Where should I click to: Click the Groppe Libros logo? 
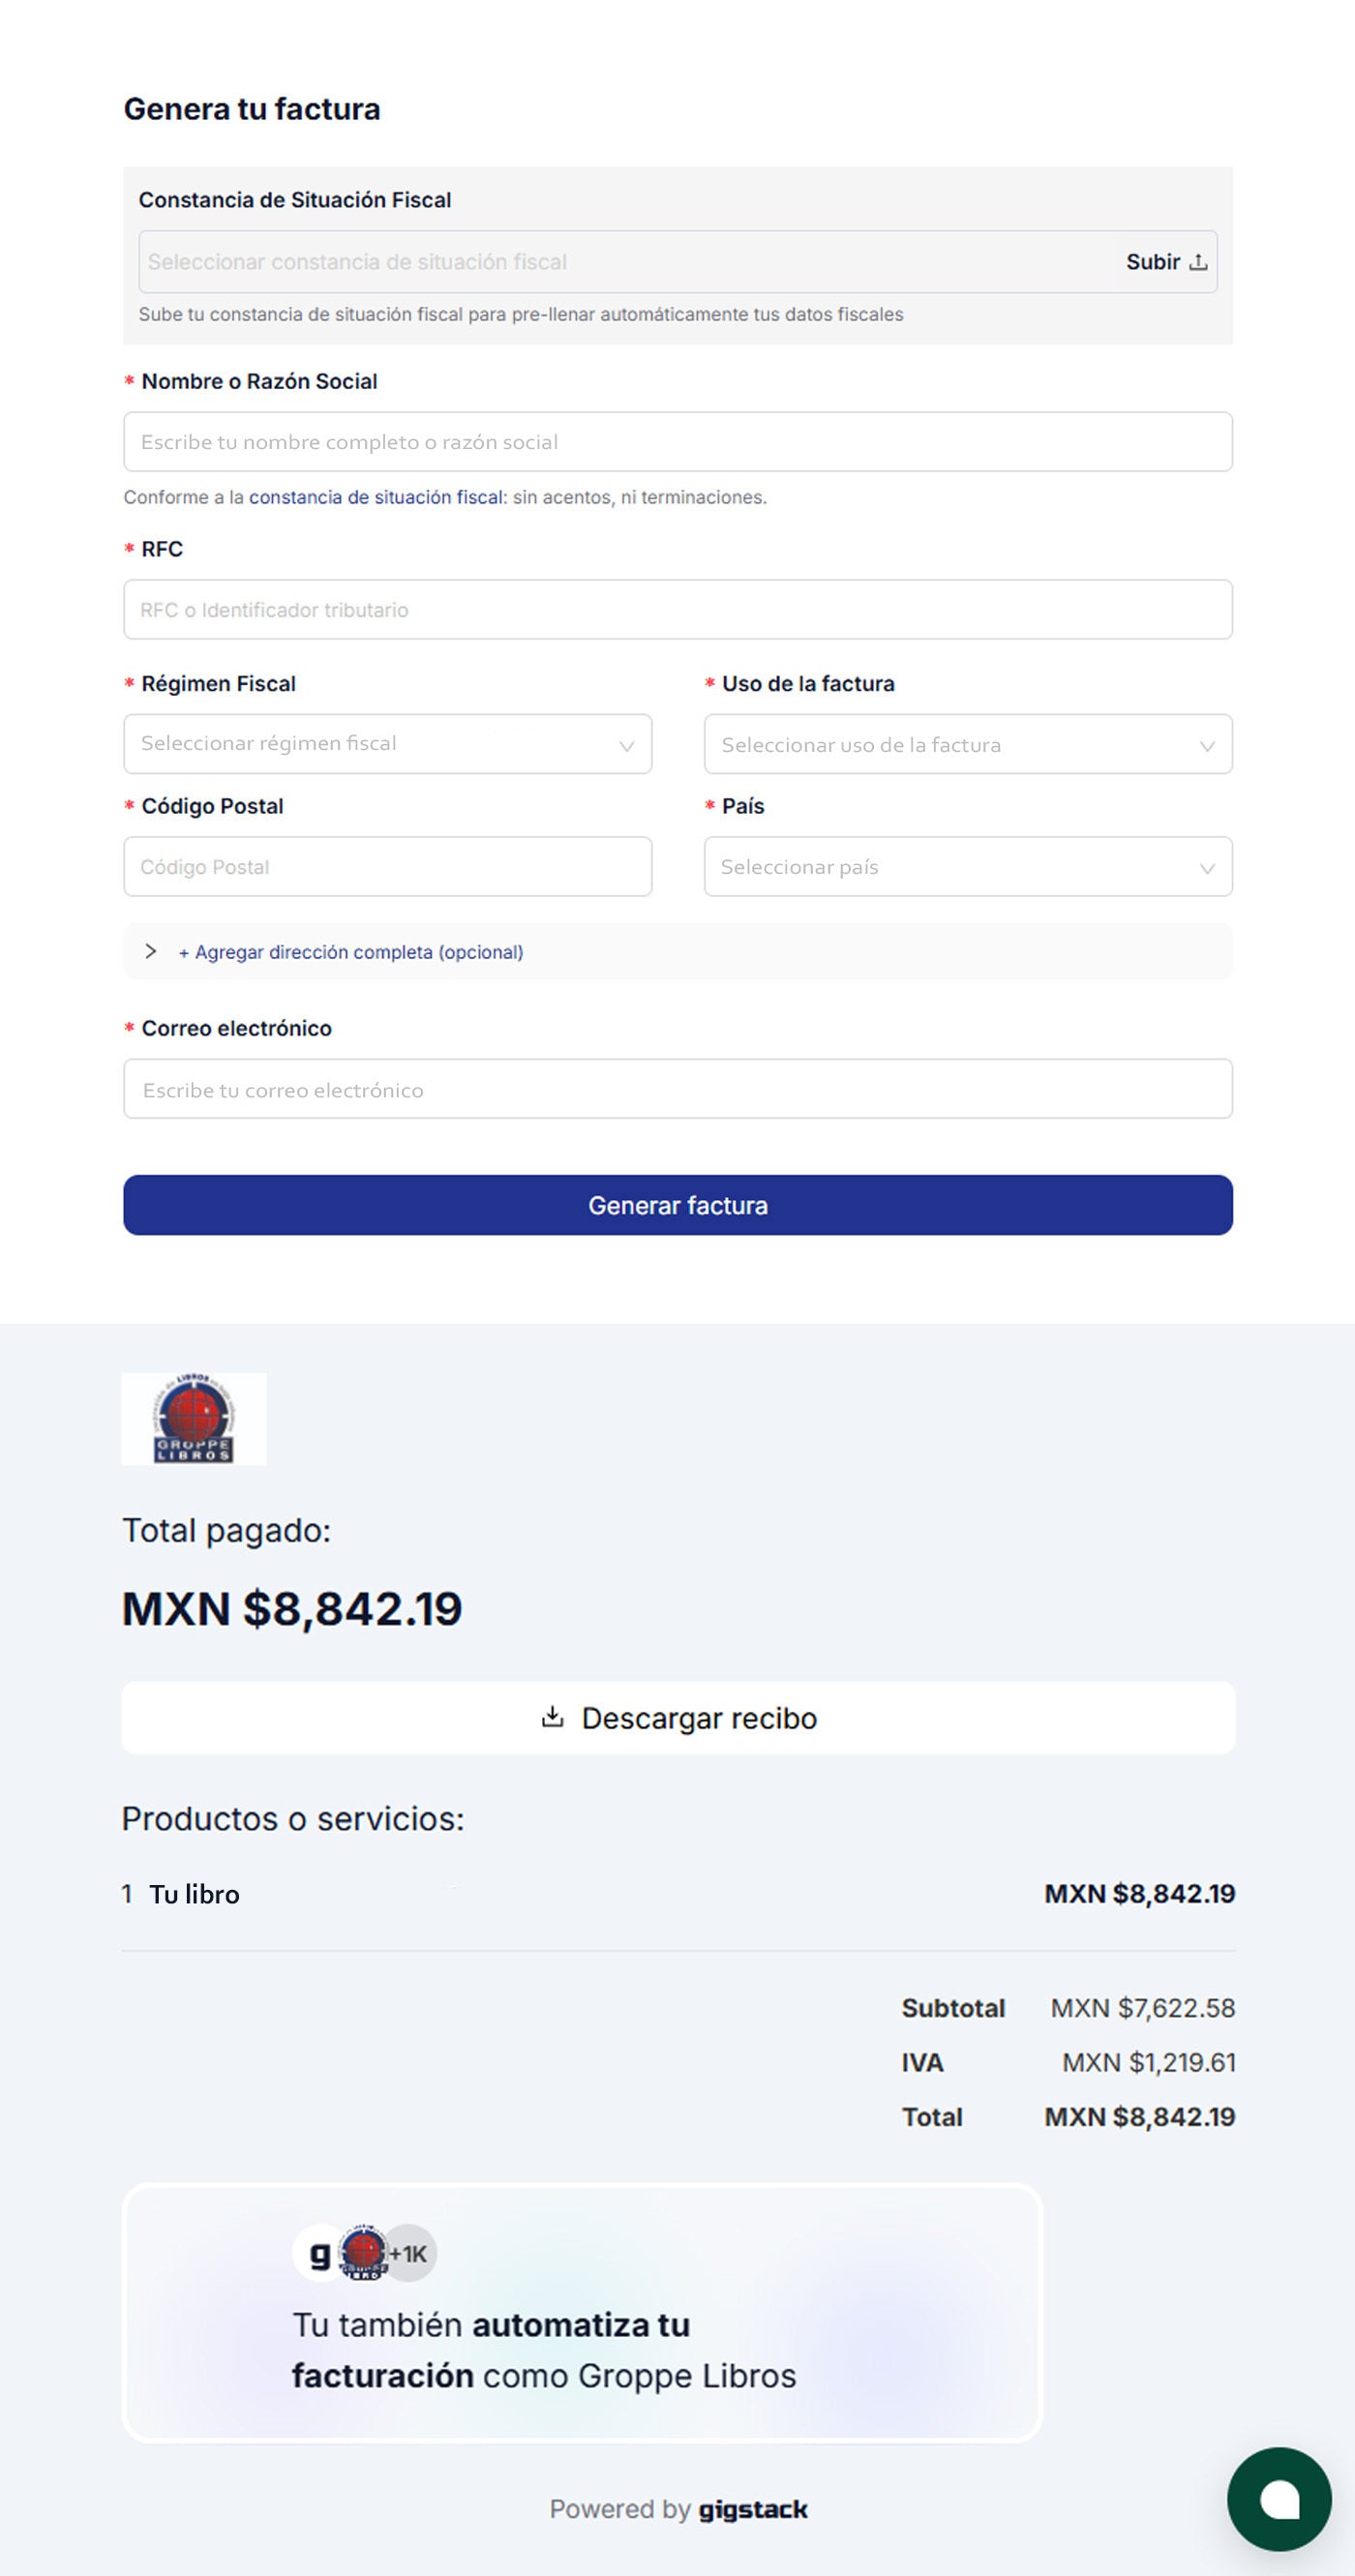pos(194,1419)
